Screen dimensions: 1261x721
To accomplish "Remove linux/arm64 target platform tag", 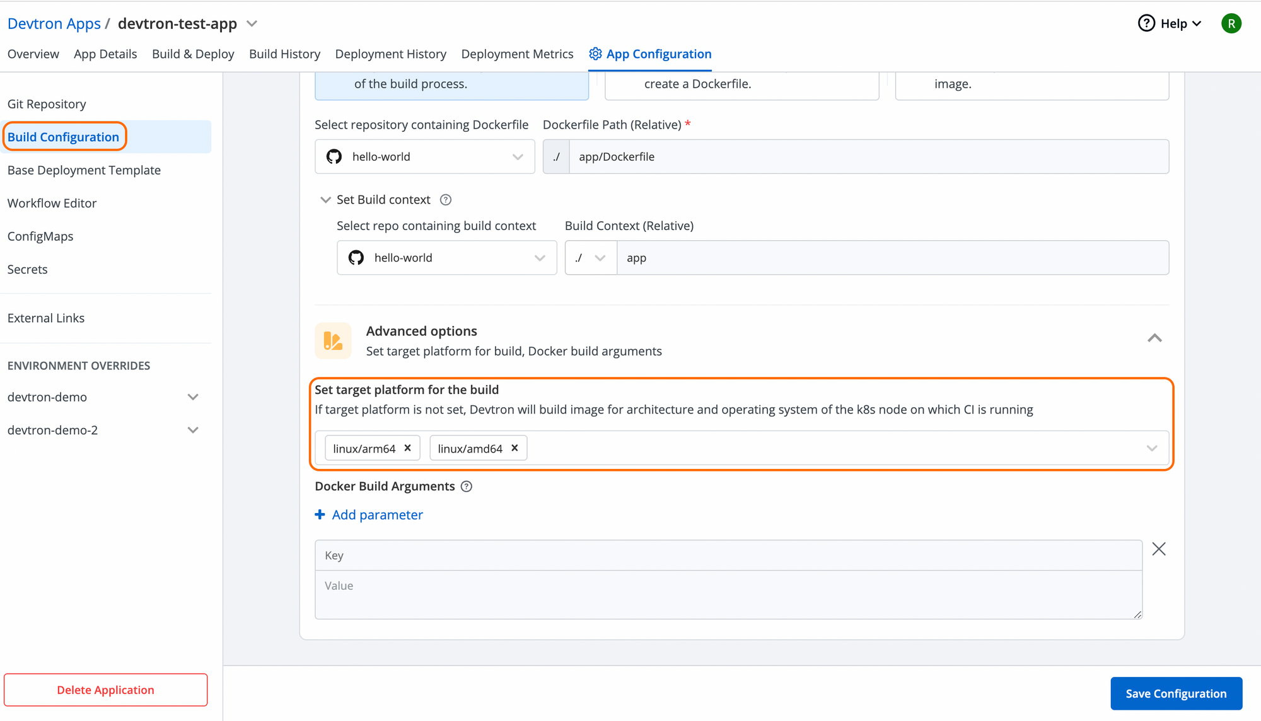I will click(407, 448).
